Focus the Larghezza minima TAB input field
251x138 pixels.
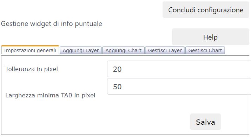tap(179, 87)
